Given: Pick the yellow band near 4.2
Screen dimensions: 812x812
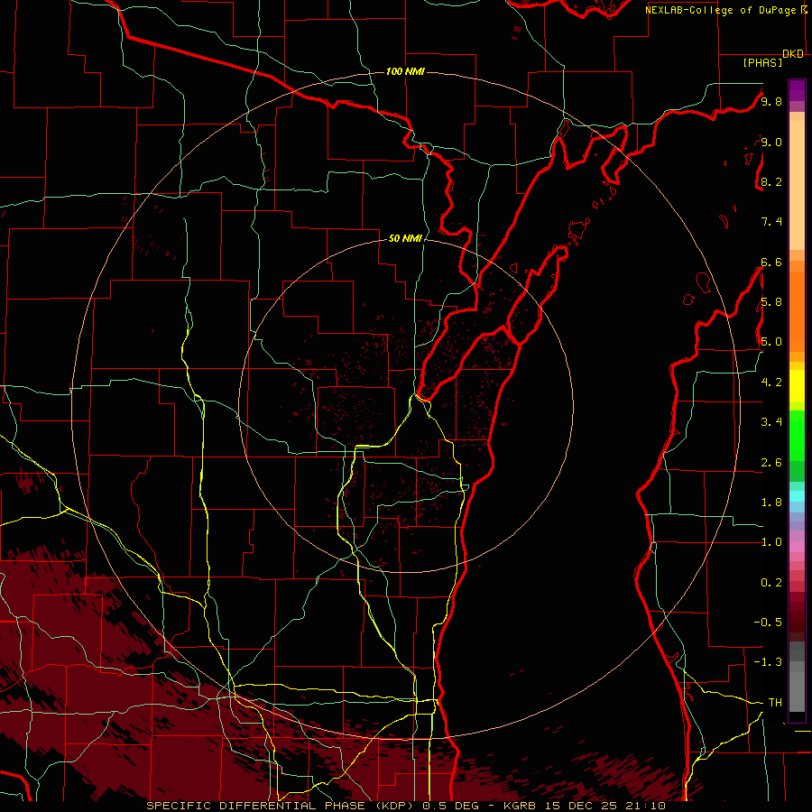Looking at the screenshot, I should [x=797, y=386].
